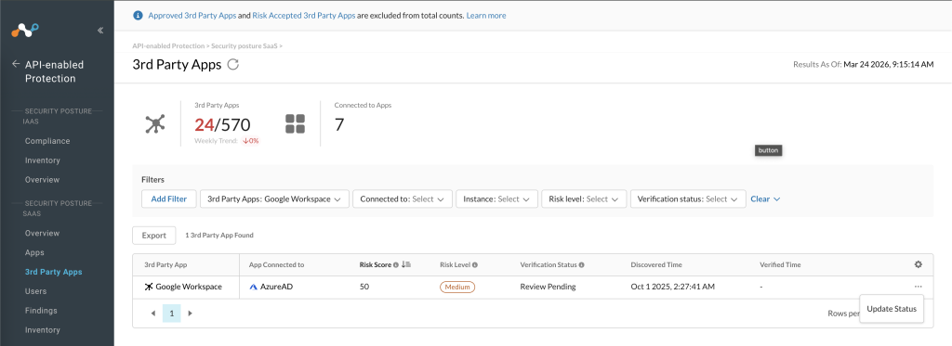Click Verification Status info icon

point(582,264)
